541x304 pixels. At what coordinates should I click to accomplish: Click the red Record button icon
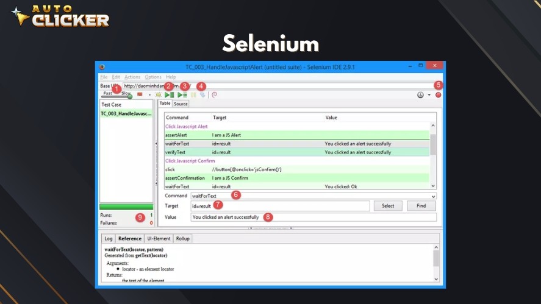438,95
